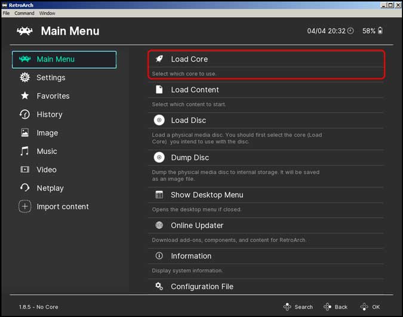Open the Configuration File entry

coord(266,287)
